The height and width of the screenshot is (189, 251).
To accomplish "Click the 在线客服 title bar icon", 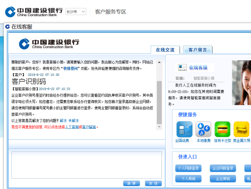I will [x=8, y=26].
